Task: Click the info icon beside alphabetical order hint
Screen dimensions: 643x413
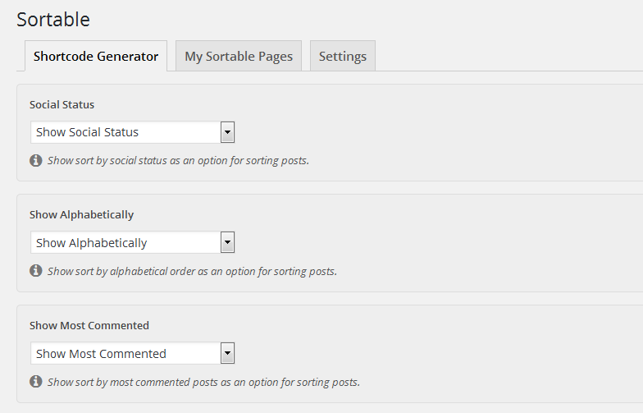Action: click(x=35, y=270)
